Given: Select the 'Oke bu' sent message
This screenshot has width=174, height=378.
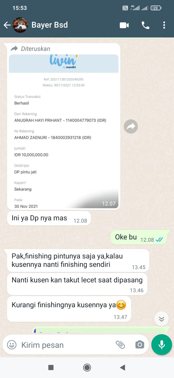Looking at the screenshot, I should pyautogui.click(x=139, y=237).
